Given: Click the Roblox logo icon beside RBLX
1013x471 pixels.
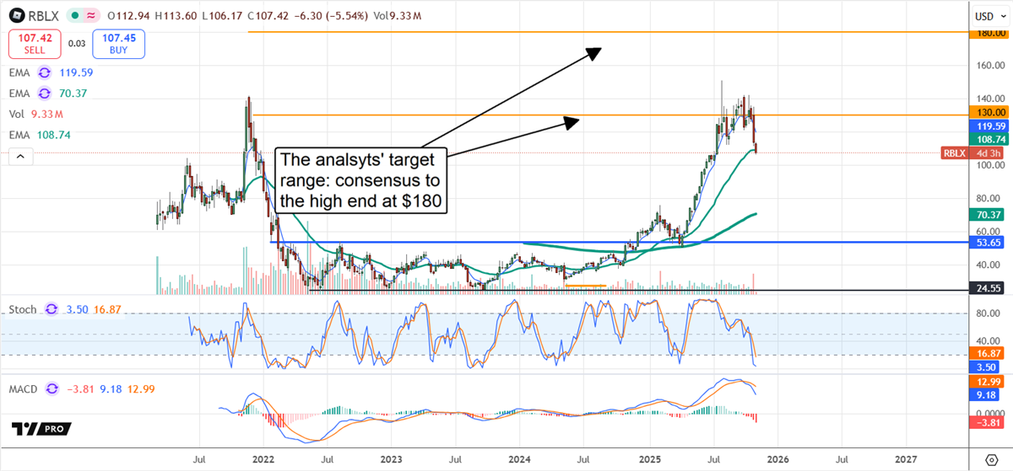Looking at the screenshot, I should (x=16, y=16).
